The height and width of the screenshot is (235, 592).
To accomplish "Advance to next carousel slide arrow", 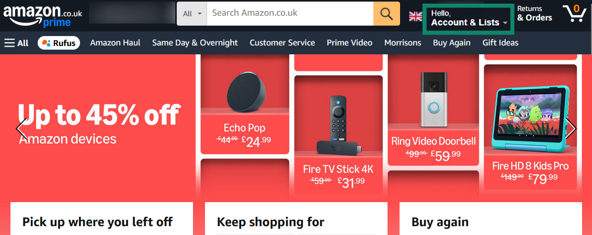I will [571, 128].
